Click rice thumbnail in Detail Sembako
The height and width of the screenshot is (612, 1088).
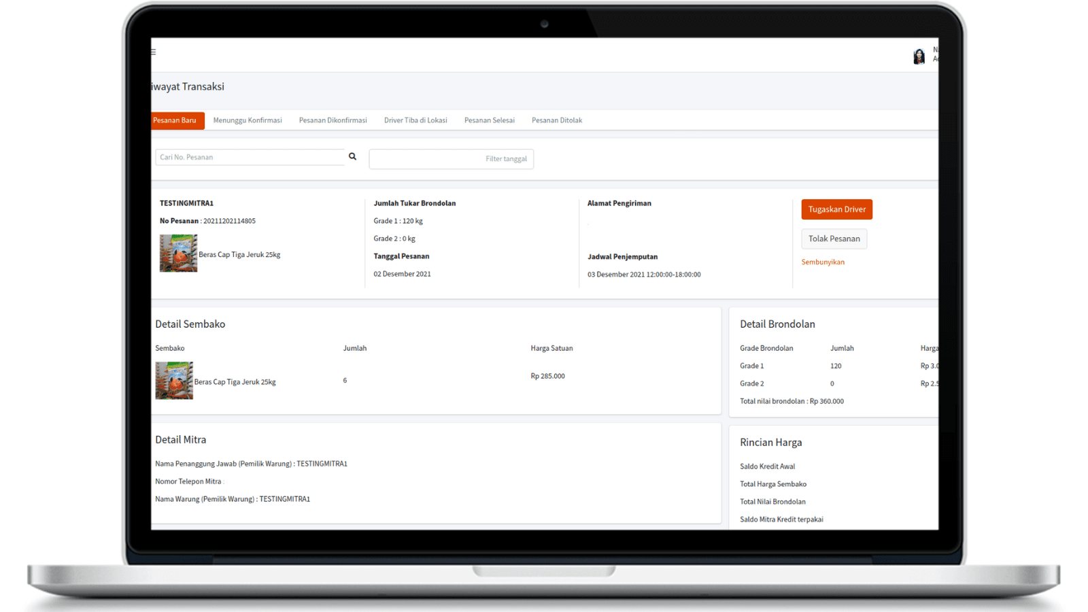click(174, 380)
